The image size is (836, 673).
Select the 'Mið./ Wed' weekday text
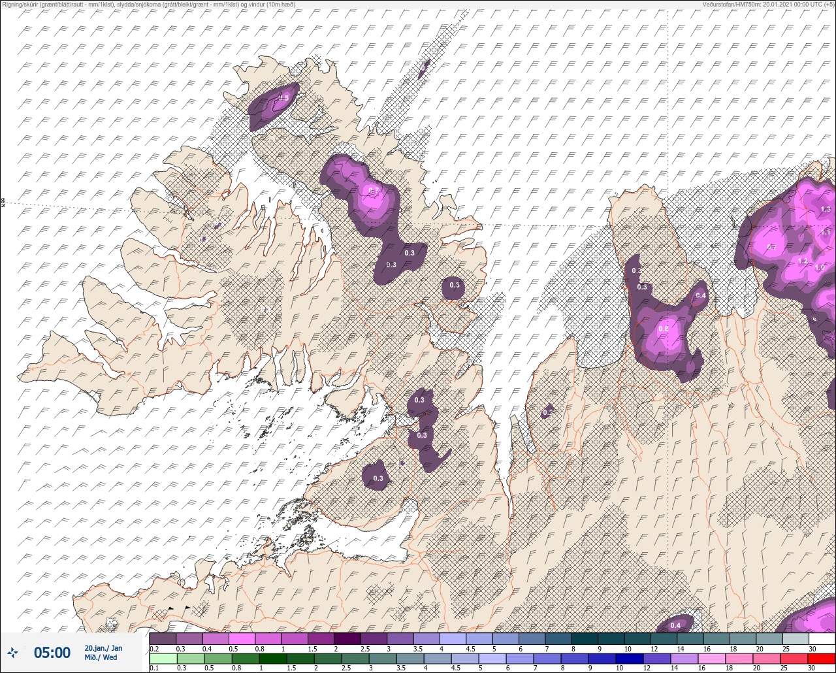101,657
